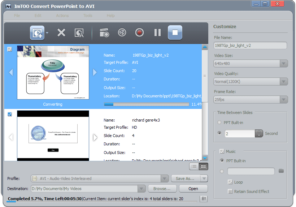Expand the Video Size dropdown
Image resolution: width=296 pixels, height=207 pixels.
click(x=284, y=63)
